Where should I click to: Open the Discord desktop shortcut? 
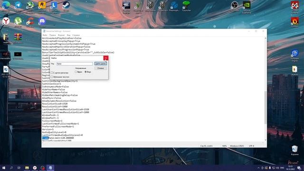tap(42, 21)
